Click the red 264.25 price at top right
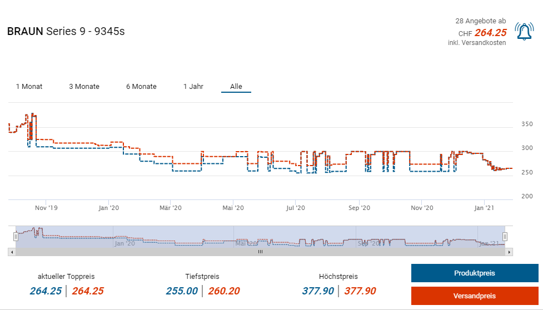This screenshot has width=543, height=310. coord(490,33)
